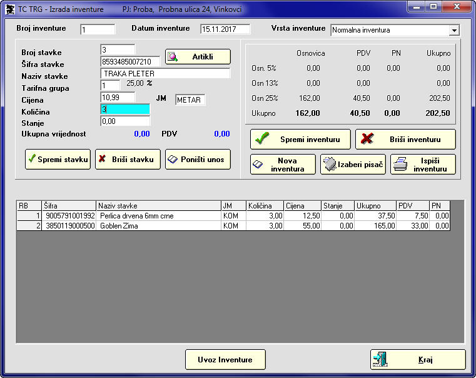Open the Vrsta inventure dropdown

454,31
